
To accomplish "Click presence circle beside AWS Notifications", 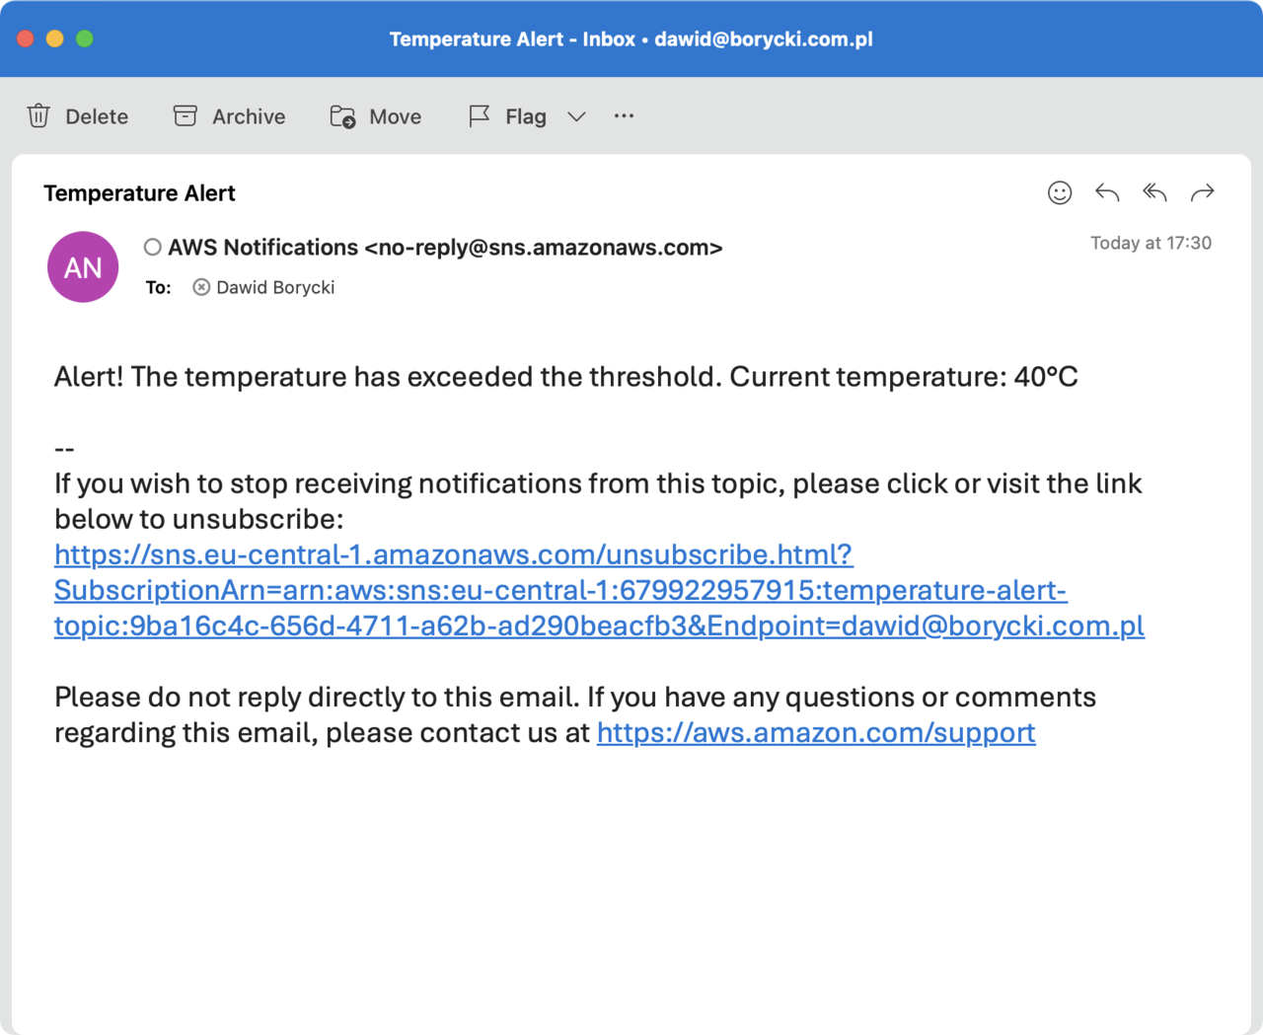I will tap(153, 247).
